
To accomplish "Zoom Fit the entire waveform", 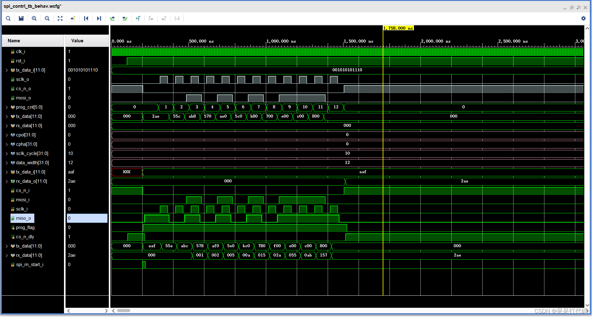I will point(60,18).
